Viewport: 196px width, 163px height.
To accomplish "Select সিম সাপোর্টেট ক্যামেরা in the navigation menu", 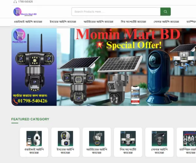I will 133,22.
